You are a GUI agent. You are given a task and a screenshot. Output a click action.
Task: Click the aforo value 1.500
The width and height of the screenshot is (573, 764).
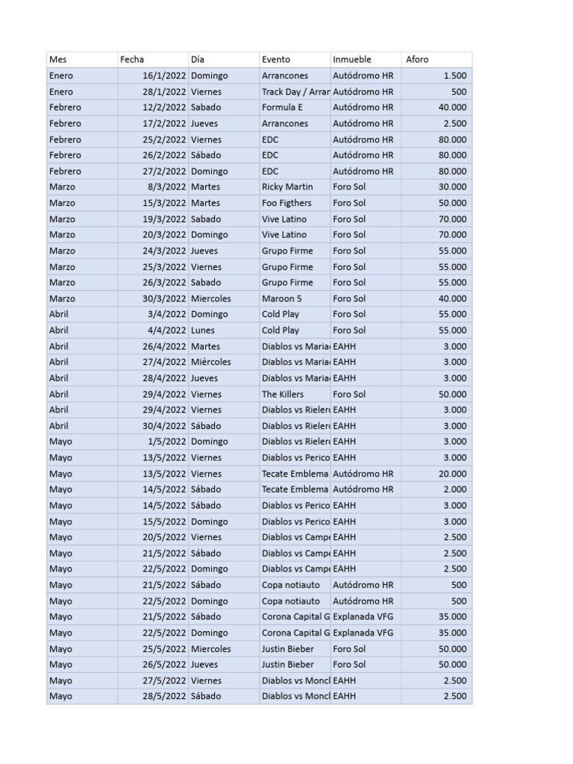(436, 75)
